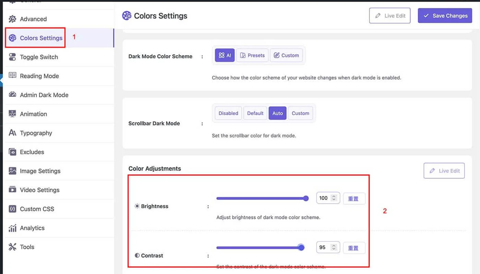Select Presets color scheme option
Image resolution: width=480 pixels, height=274 pixels.
tap(252, 55)
